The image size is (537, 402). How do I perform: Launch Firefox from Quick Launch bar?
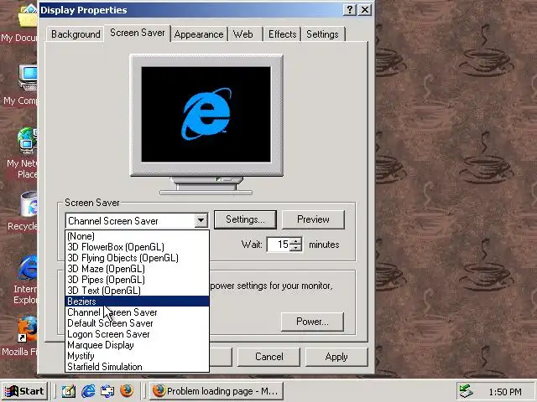coord(127,390)
